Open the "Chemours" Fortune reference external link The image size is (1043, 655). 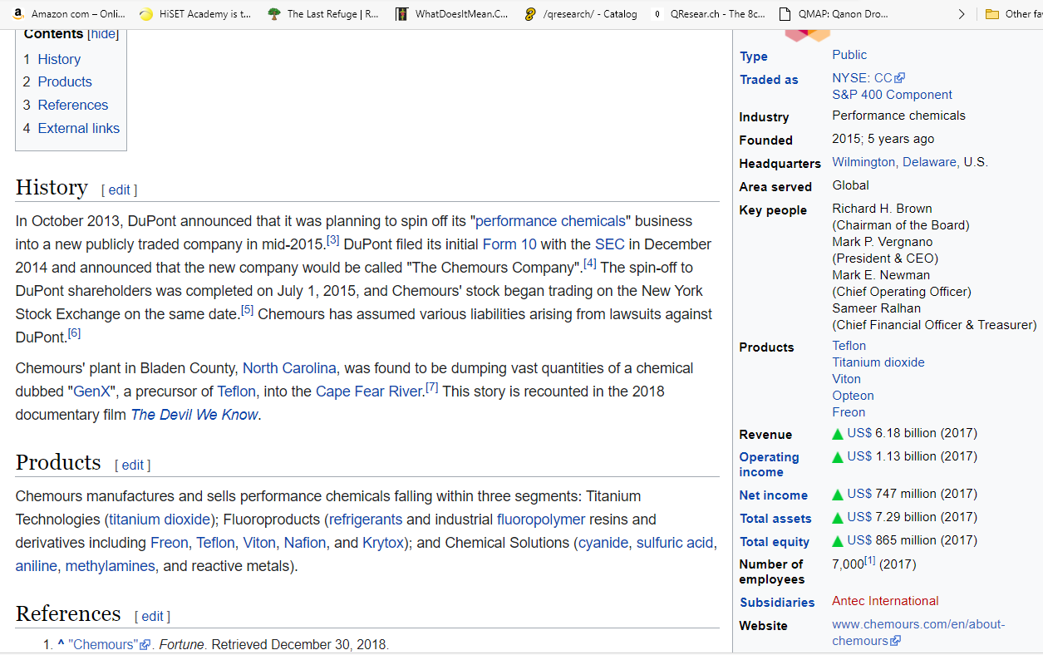[110, 644]
